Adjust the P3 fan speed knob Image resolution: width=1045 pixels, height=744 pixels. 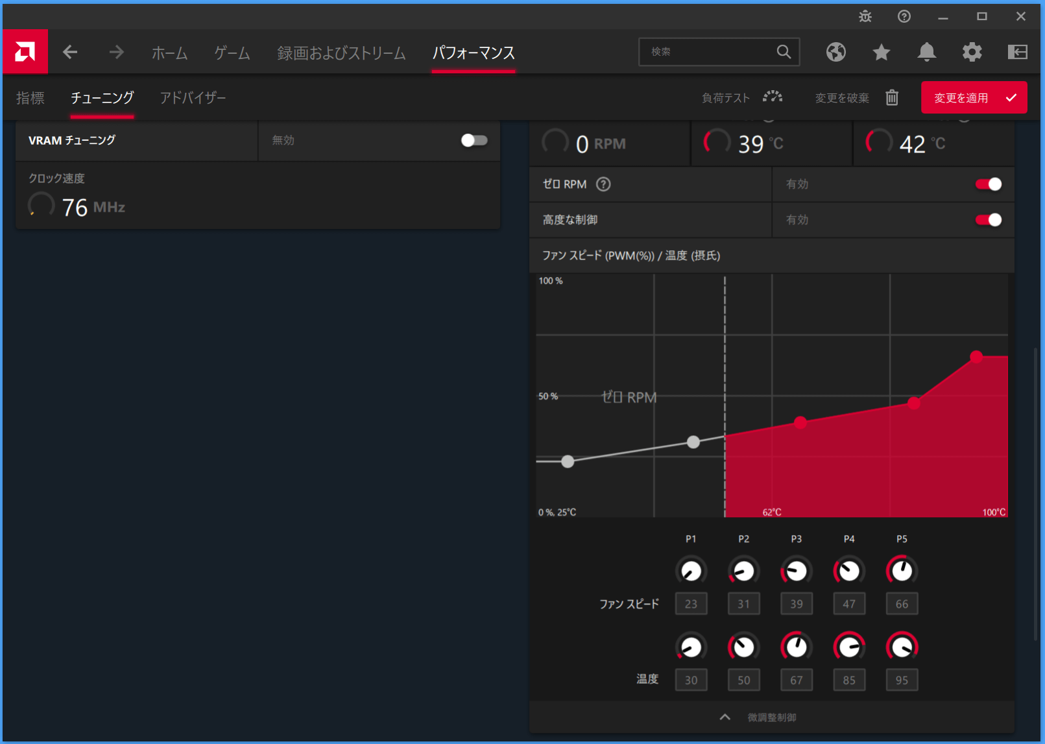pyautogui.click(x=797, y=571)
